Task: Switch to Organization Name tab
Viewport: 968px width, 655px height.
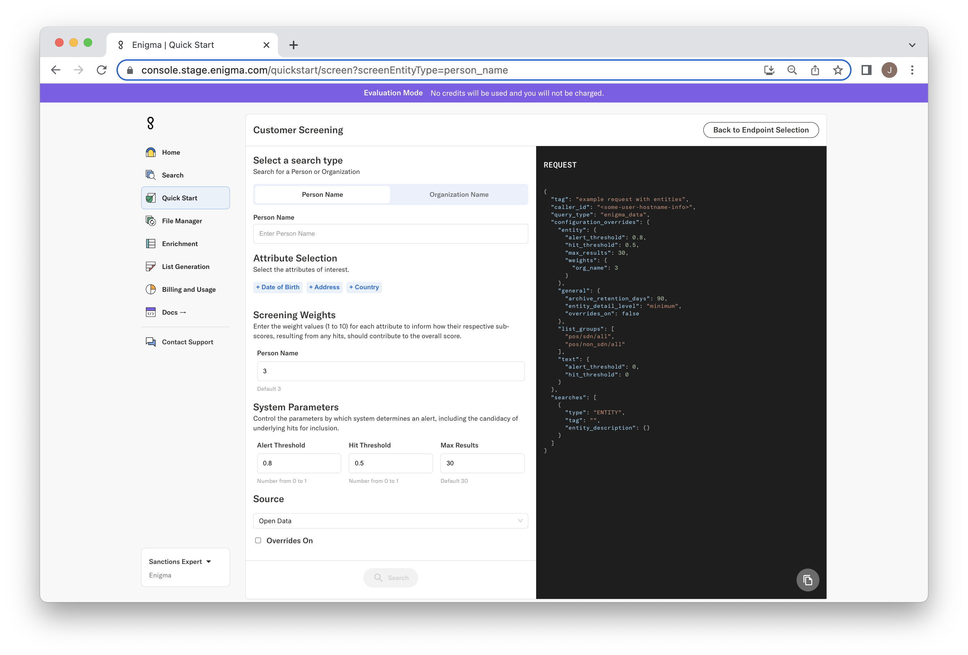Action: click(459, 194)
